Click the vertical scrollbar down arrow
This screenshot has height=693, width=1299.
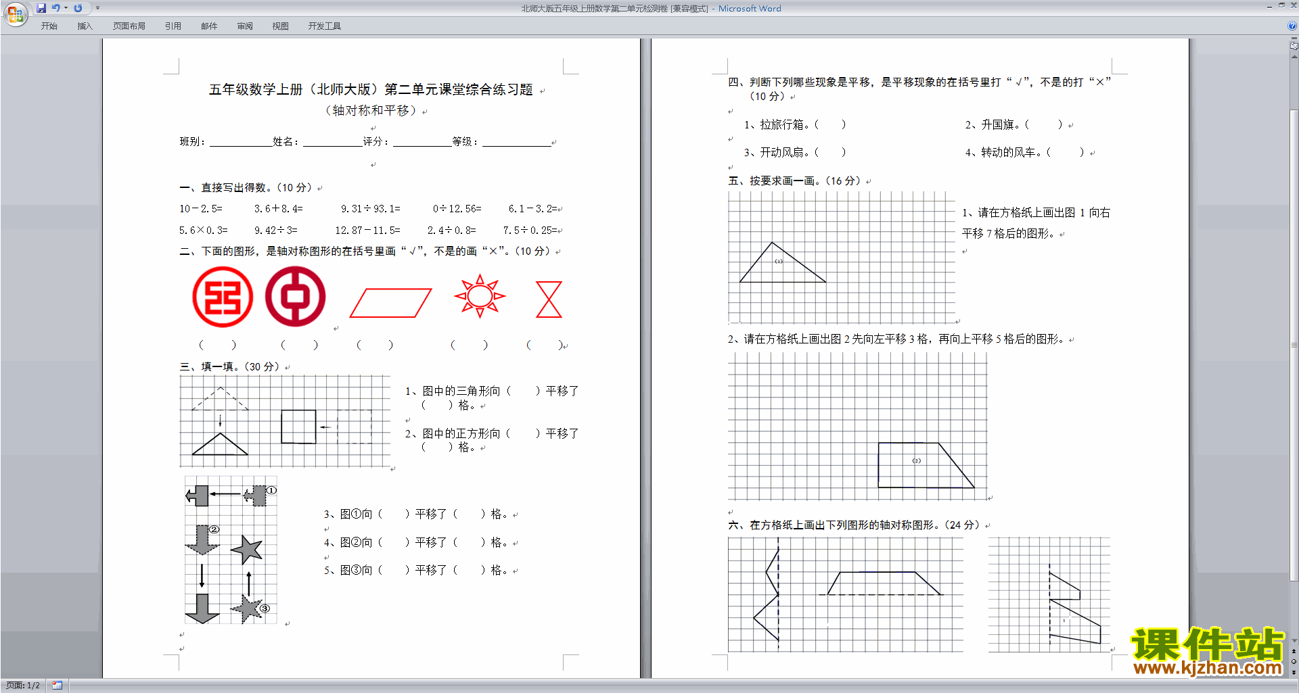click(1294, 640)
